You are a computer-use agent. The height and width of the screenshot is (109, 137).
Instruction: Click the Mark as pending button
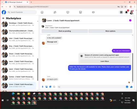click(65, 31)
